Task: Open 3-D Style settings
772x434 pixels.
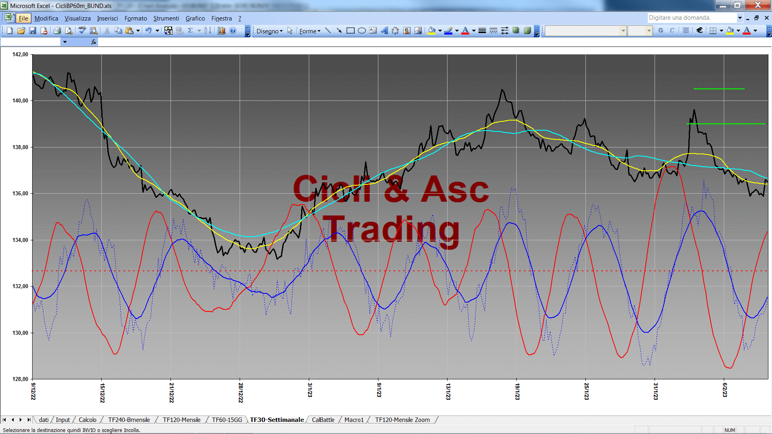Action: click(x=527, y=31)
